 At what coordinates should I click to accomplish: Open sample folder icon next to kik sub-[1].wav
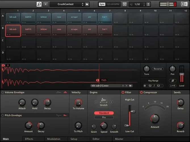pos(130,85)
